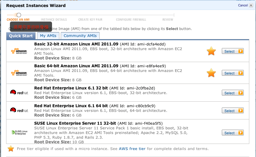Click the AMI Id ami-2c0fba2d text

click(132, 88)
